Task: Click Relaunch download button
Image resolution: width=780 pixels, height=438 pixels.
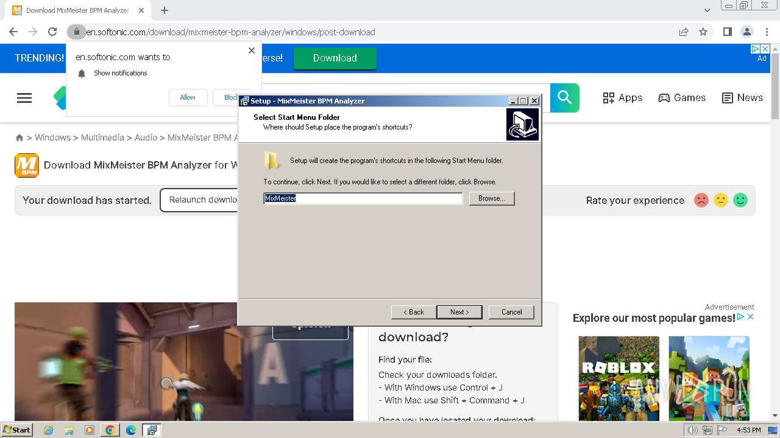Action: coord(200,200)
